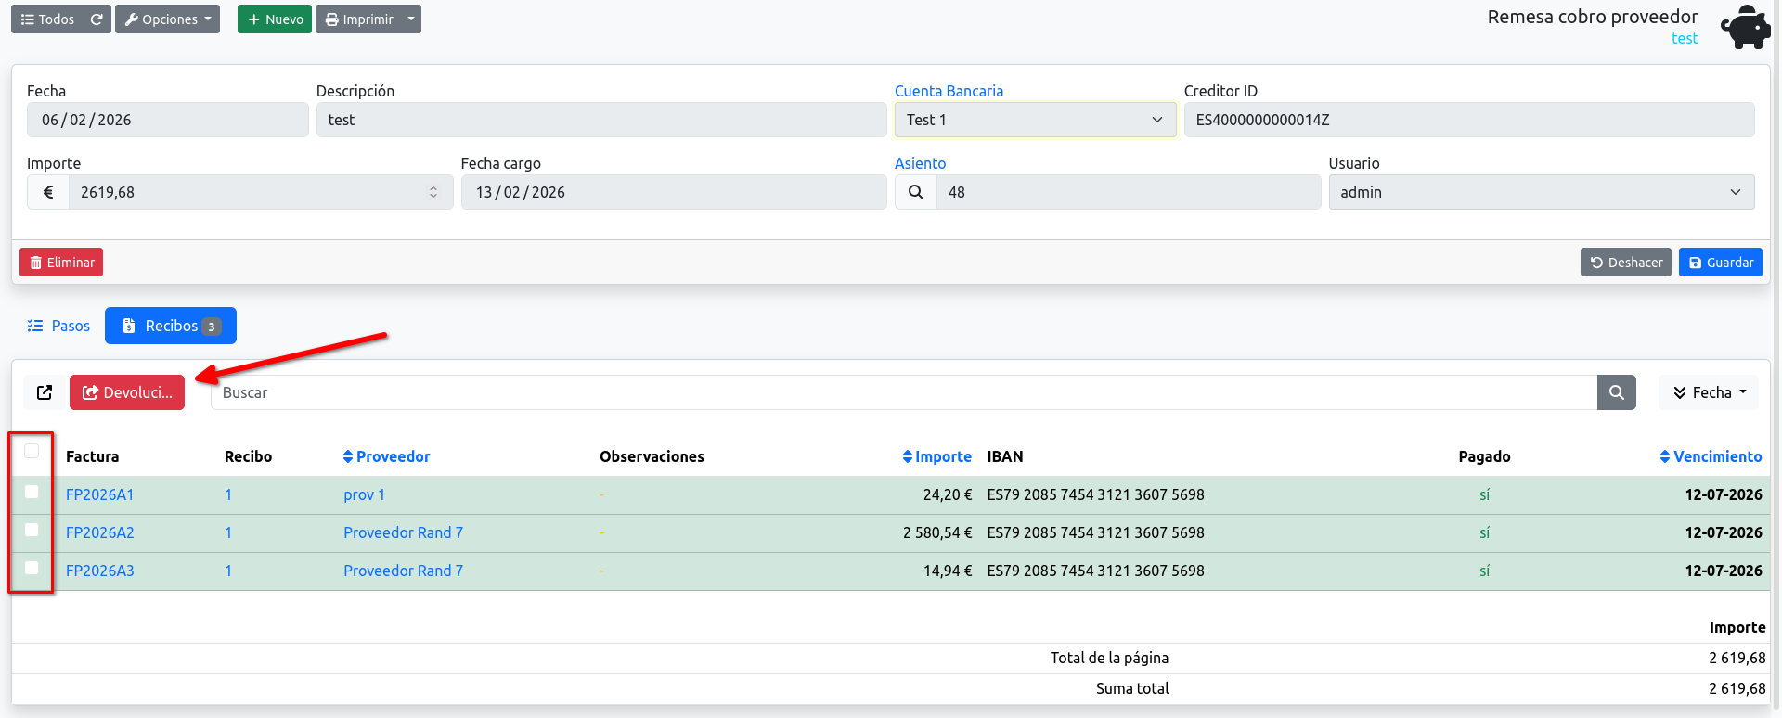
Task: Click the piggy bank icon
Action: click(x=1745, y=27)
